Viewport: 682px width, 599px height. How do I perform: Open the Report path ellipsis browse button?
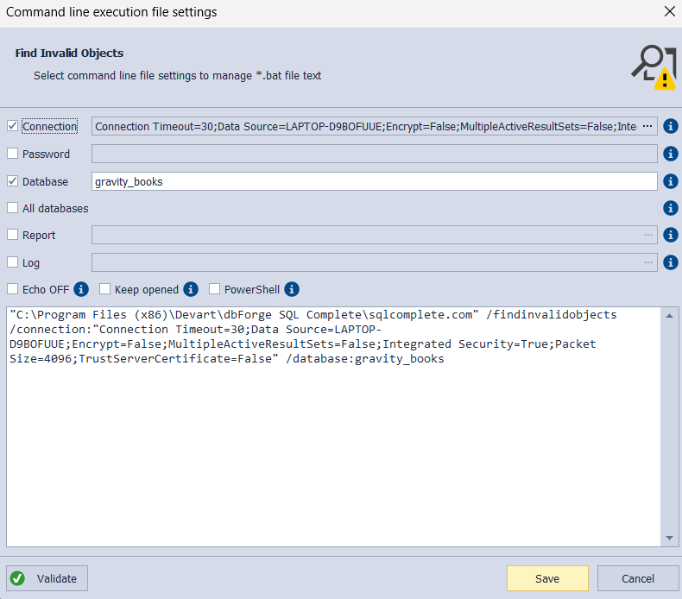pos(647,235)
